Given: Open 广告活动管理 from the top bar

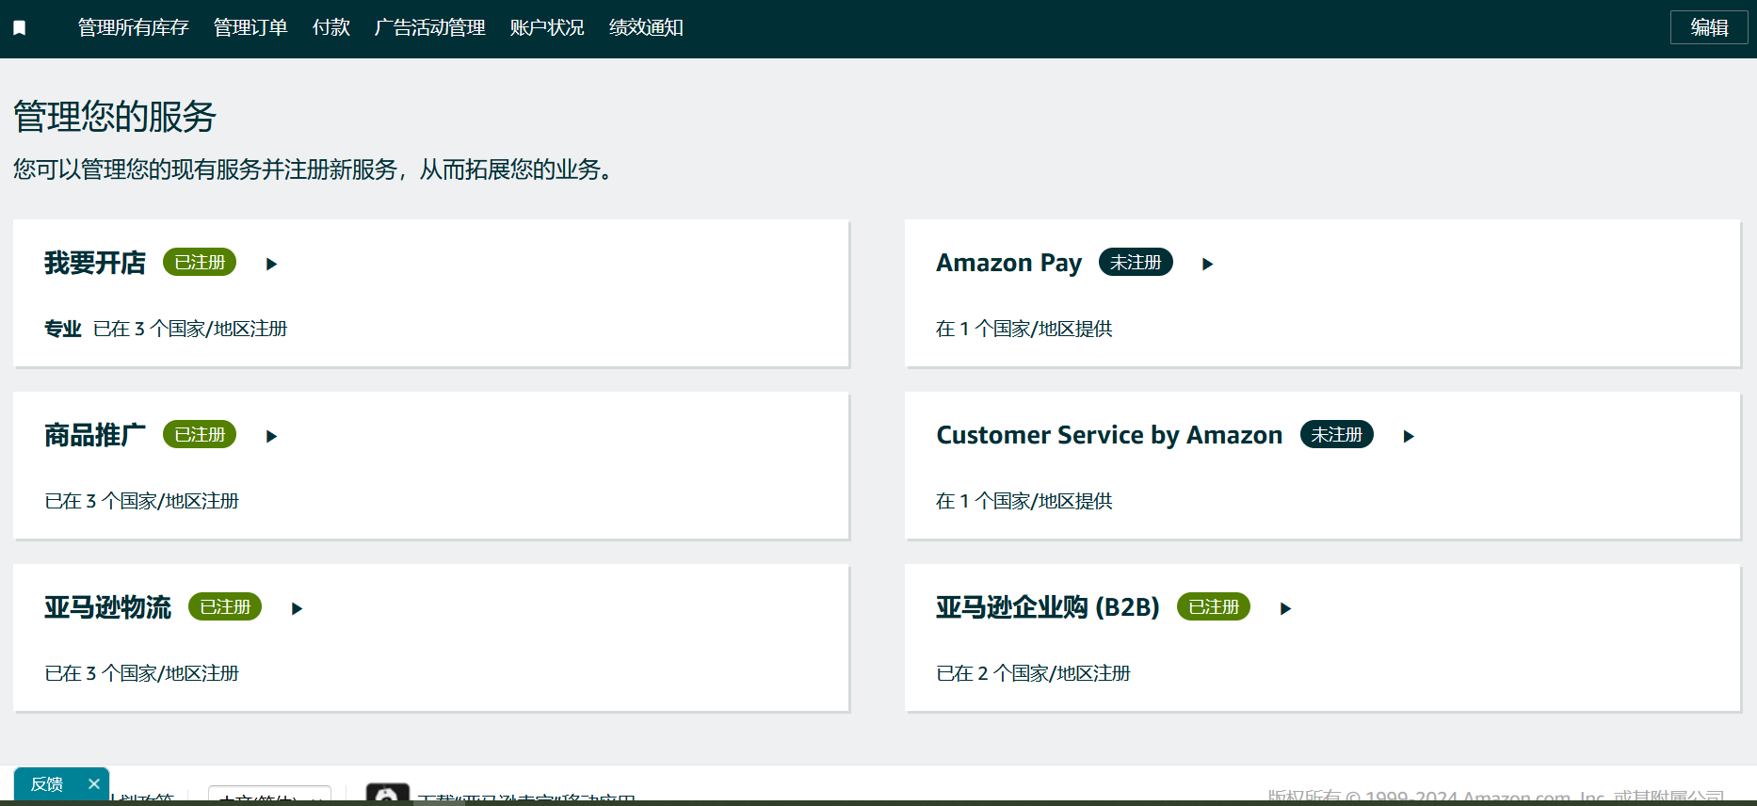Looking at the screenshot, I should 429,28.
